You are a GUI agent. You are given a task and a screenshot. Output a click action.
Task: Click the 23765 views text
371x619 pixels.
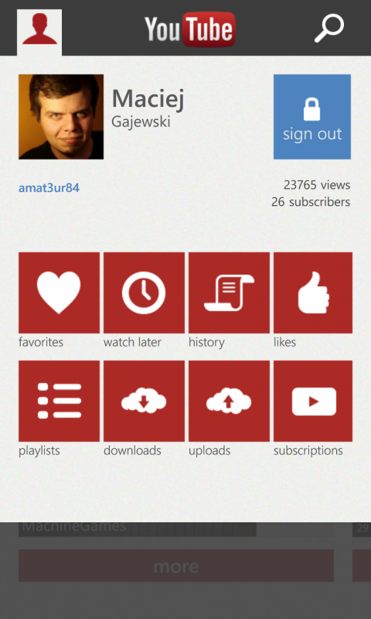pos(317,185)
